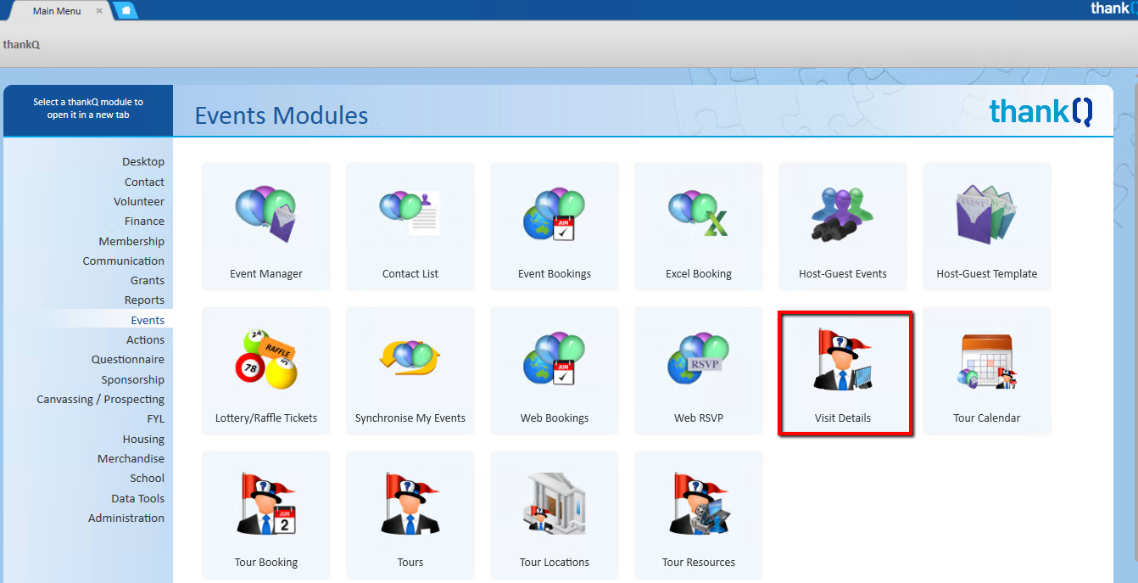Select Finance in the sidebar menu
Screen dimensions: 1138x583
click(144, 221)
